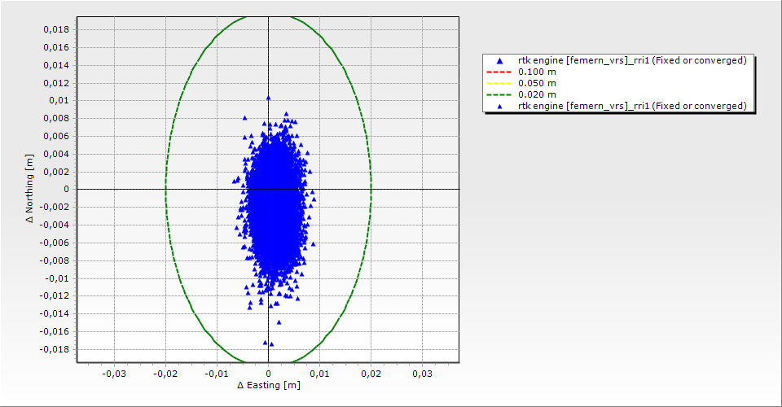
Task: Click the green dashed line legend symbol
Action: (499, 95)
